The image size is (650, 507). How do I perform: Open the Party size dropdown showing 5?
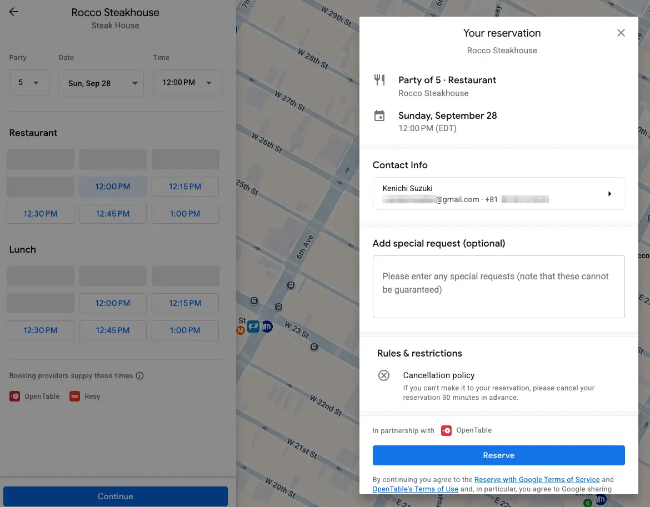[x=29, y=83]
